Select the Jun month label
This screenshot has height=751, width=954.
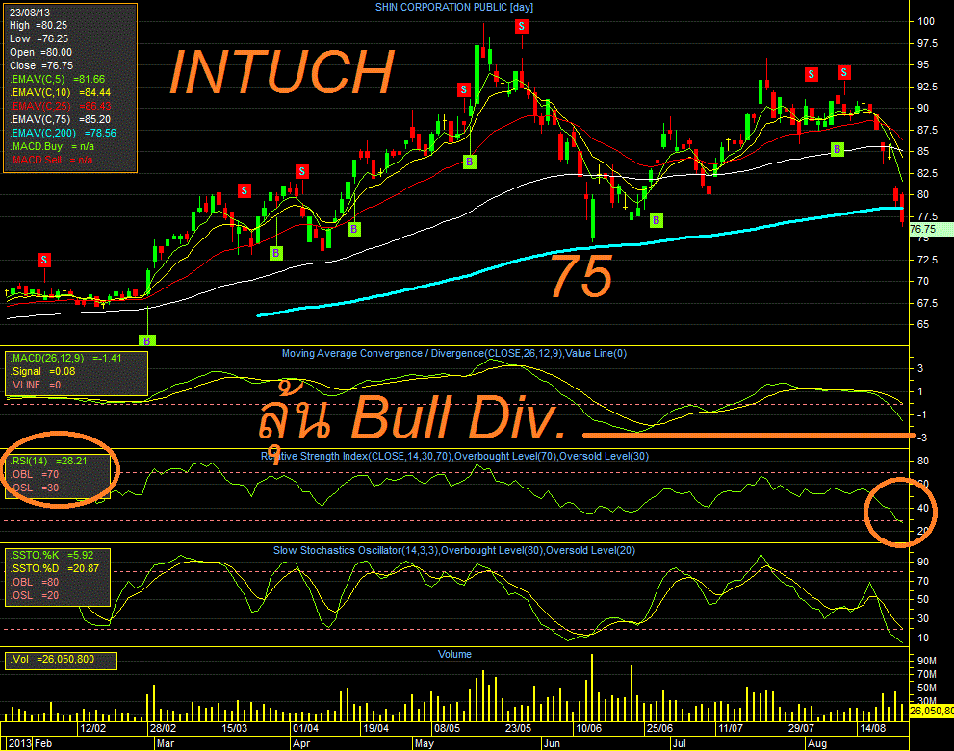point(552,743)
